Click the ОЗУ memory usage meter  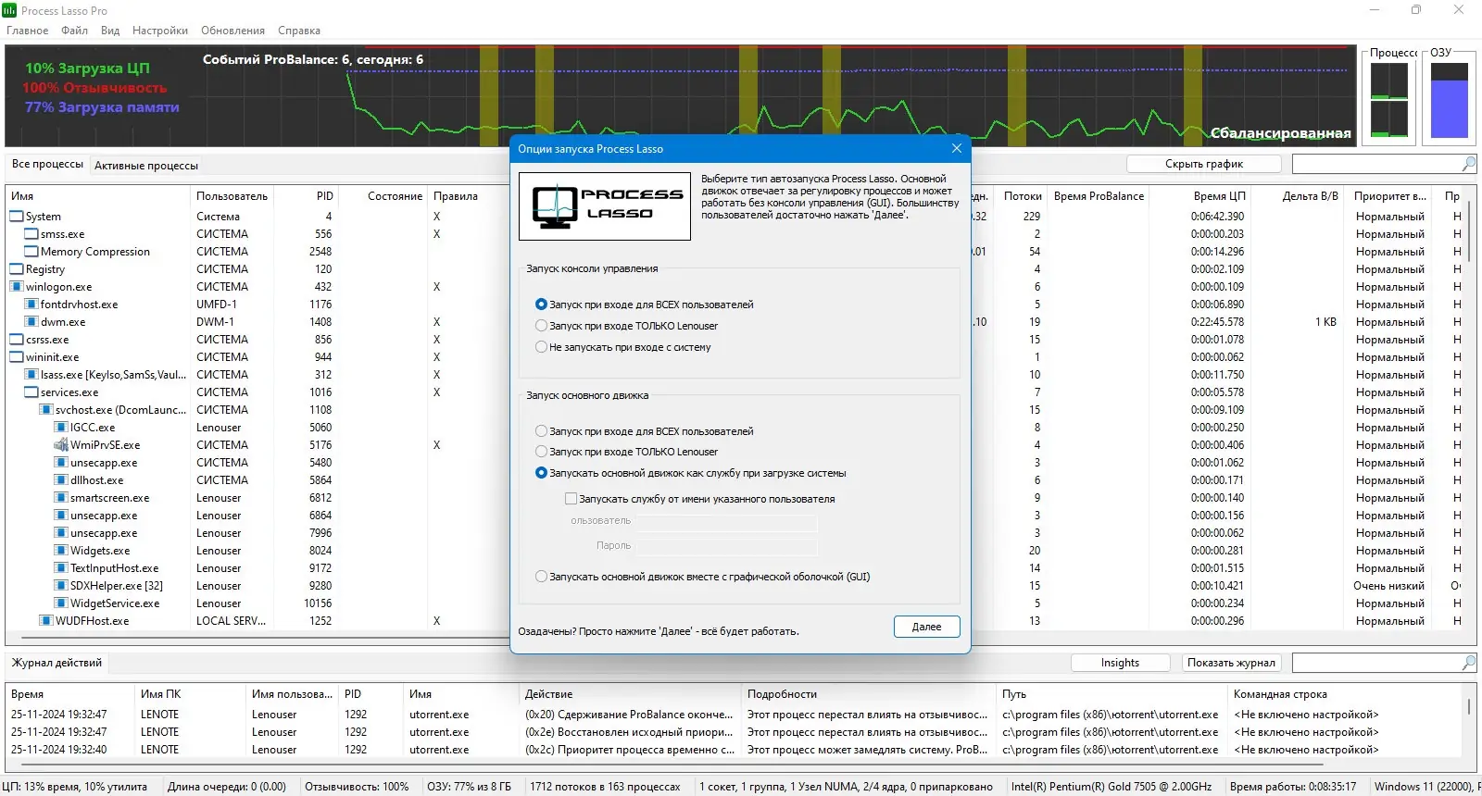click(x=1450, y=100)
